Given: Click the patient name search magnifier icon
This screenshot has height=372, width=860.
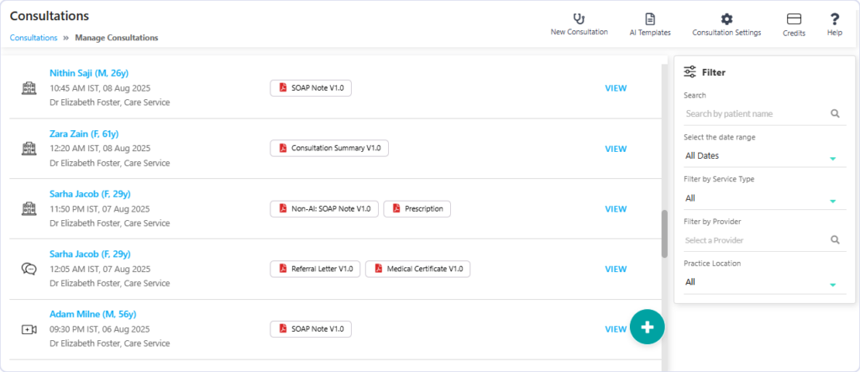Looking at the screenshot, I should (835, 113).
